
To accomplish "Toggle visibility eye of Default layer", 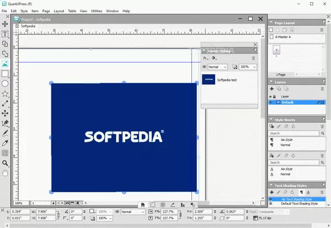I will [x=270, y=102].
